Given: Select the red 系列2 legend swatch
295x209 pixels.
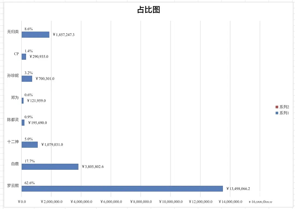Looking at the screenshot, I should tap(277, 107).
